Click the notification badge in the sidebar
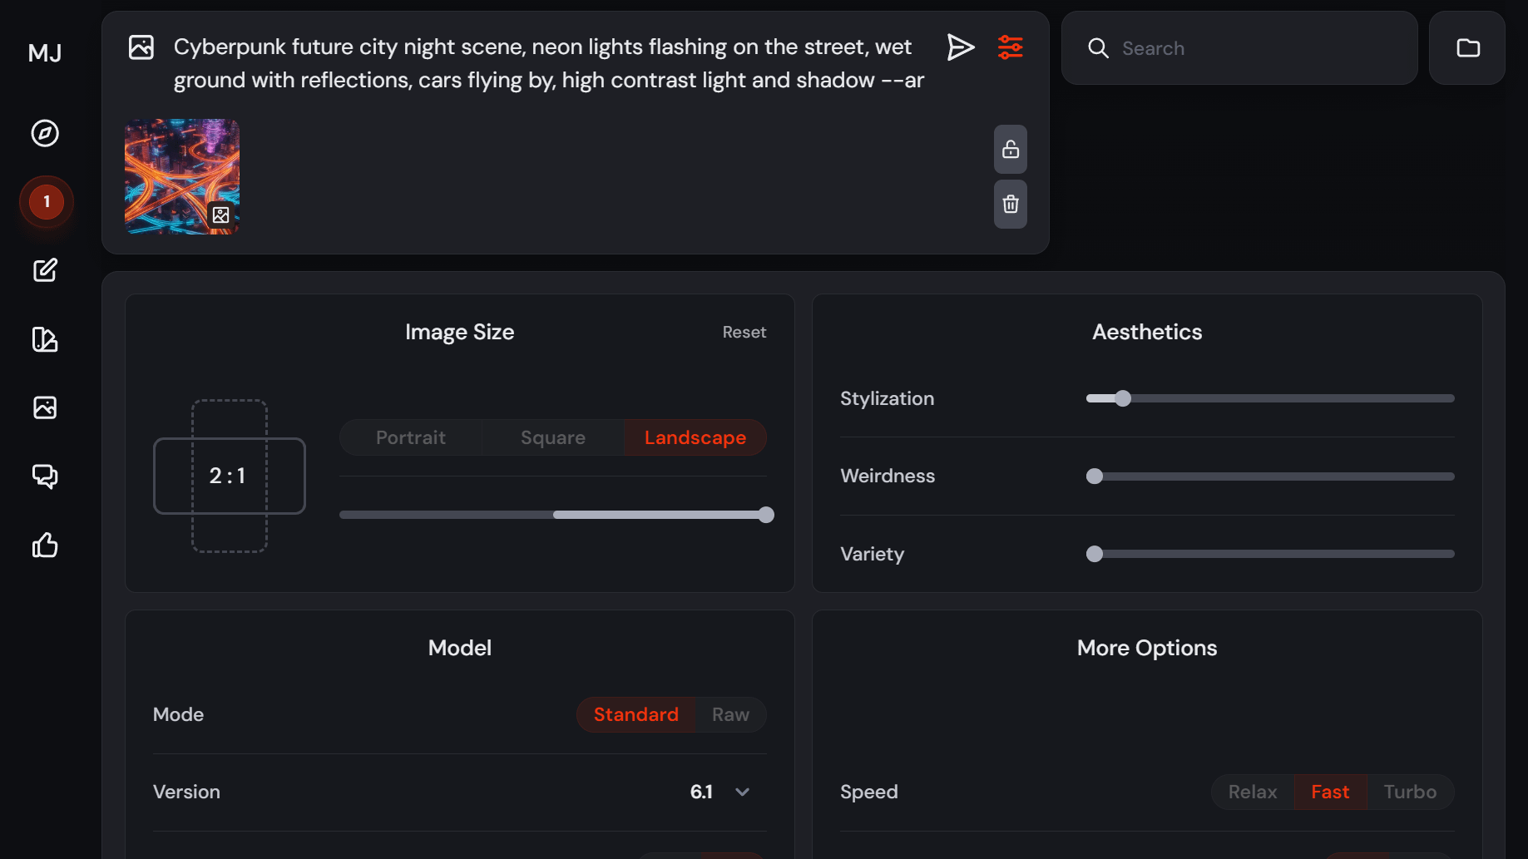Viewport: 1528px width, 859px height. pyautogui.click(x=46, y=201)
